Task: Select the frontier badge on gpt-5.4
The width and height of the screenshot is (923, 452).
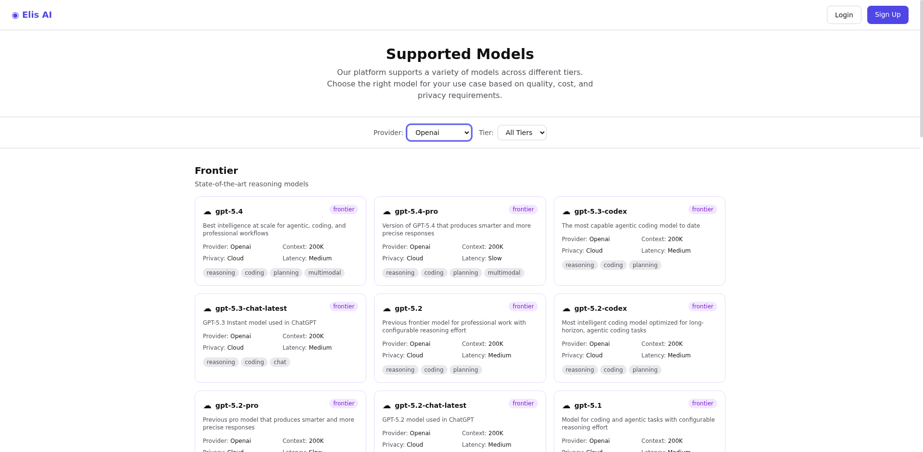Action: tap(344, 209)
